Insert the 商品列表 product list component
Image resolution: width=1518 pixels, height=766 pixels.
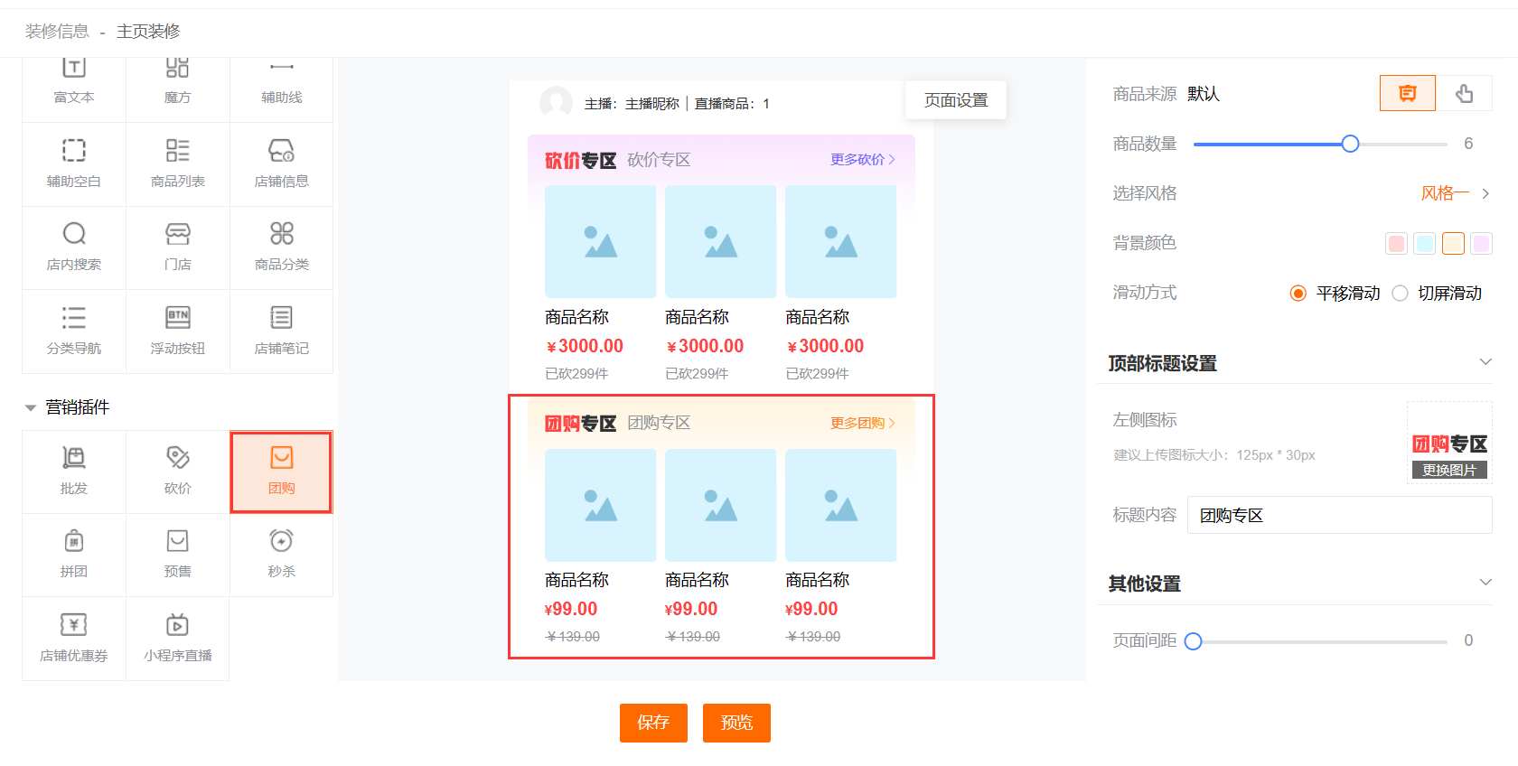click(x=178, y=163)
